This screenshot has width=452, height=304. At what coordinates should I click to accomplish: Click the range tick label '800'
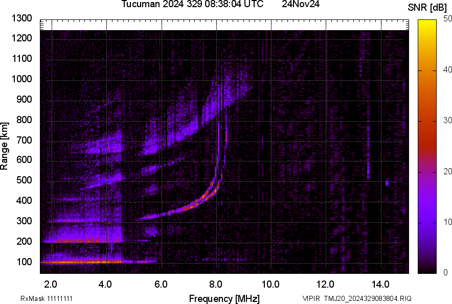pos(24,120)
